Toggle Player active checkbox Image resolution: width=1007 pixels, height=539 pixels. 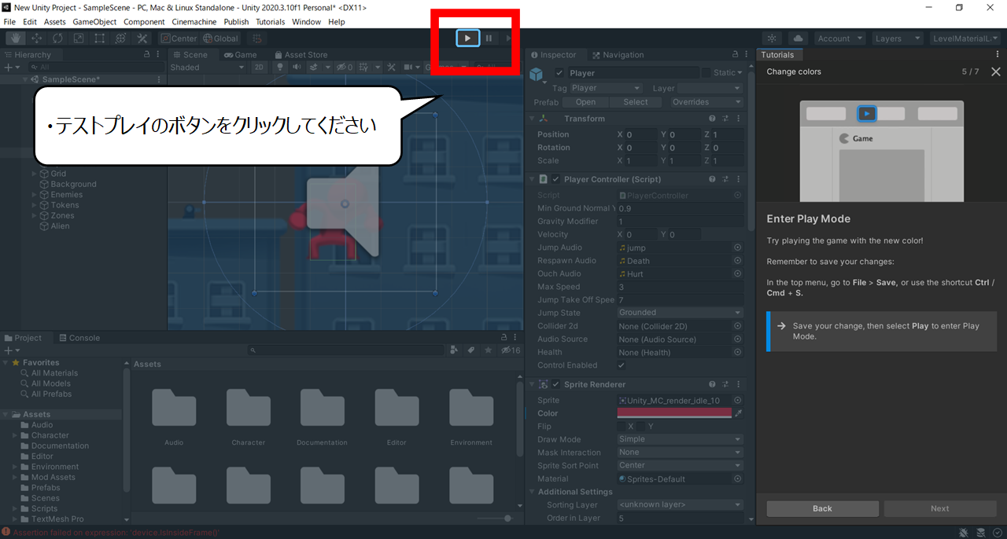(559, 73)
